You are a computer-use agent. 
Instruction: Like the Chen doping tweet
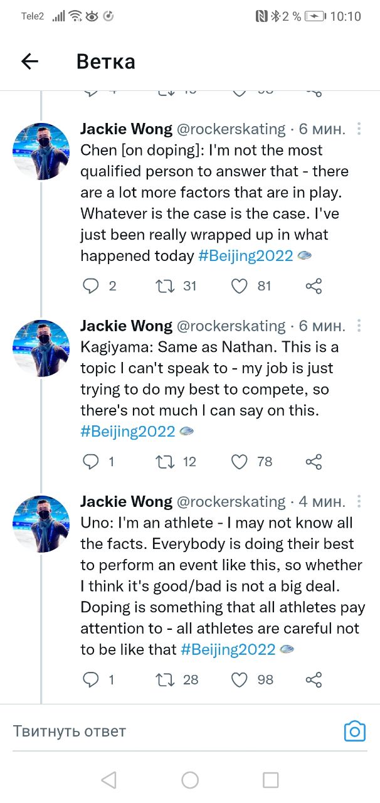240,286
